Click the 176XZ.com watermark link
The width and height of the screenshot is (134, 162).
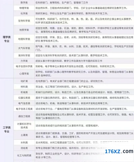click(119, 151)
